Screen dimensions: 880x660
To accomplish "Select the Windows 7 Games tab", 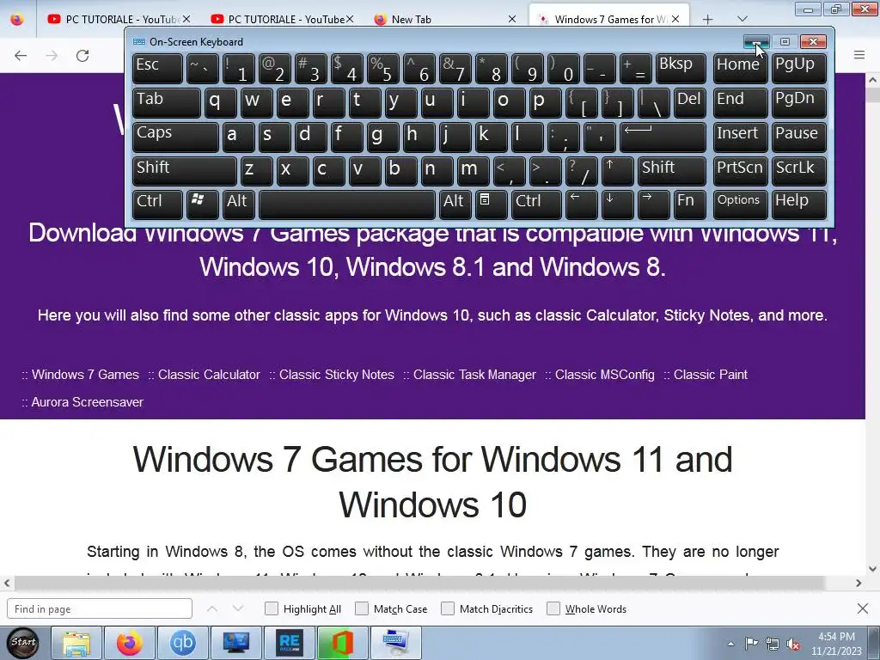I will click(609, 20).
